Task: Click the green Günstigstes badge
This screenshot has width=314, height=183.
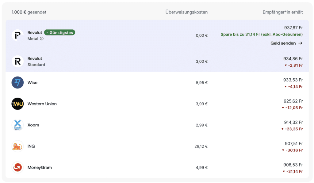Action: [x=59, y=32]
